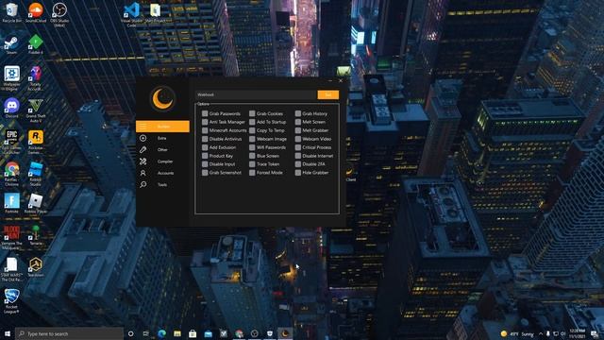Select the Recycle Bin desktop icon
604x340 pixels.
click(11, 12)
